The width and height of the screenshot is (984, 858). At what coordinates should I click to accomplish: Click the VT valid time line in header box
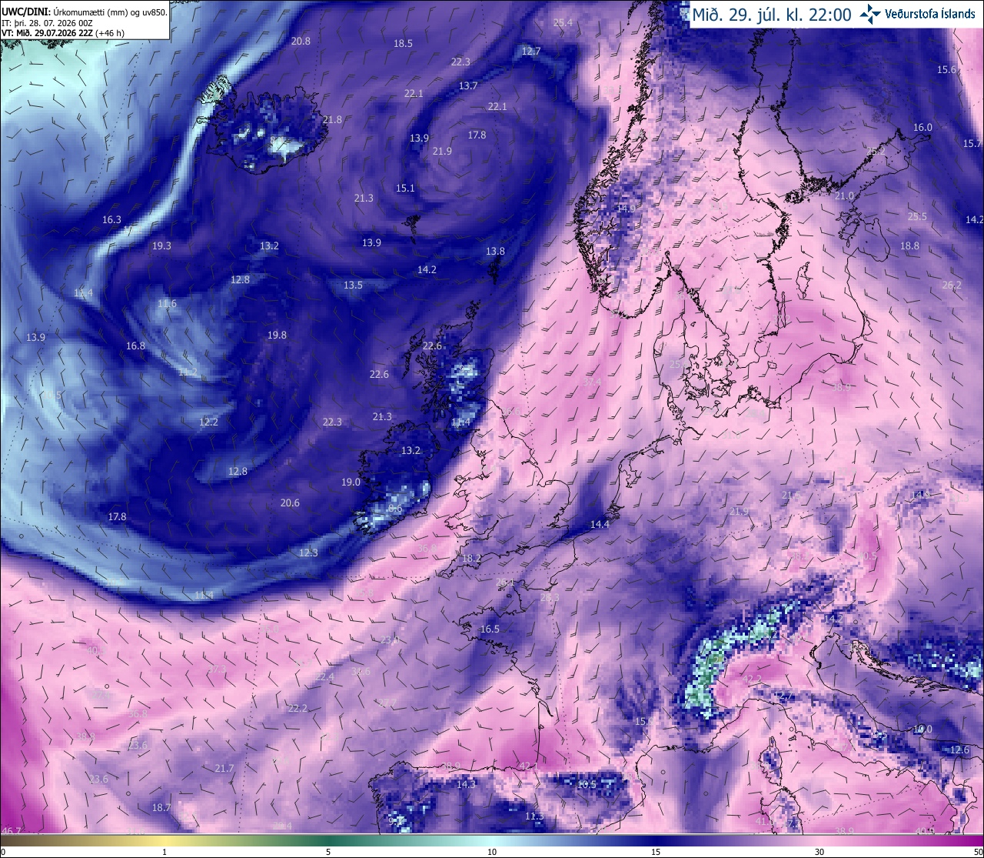click(63, 32)
